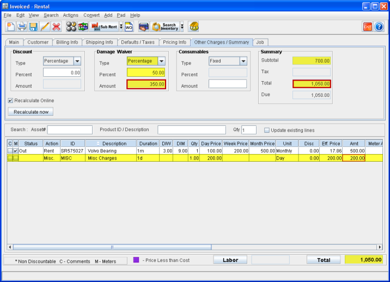
Task: Click the New document toolbar icon
Action: click(11, 26)
